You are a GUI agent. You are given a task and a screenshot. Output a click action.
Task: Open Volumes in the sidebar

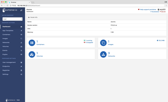tap(6, 46)
